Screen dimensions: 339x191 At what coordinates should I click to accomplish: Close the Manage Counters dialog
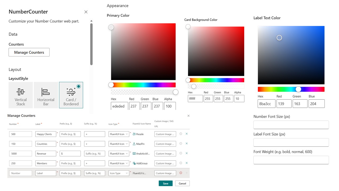(188, 116)
